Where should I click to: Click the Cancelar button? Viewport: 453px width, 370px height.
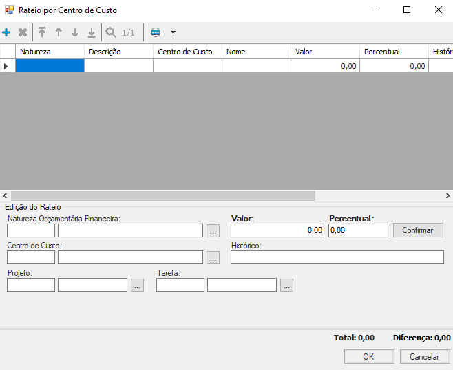[424, 357]
